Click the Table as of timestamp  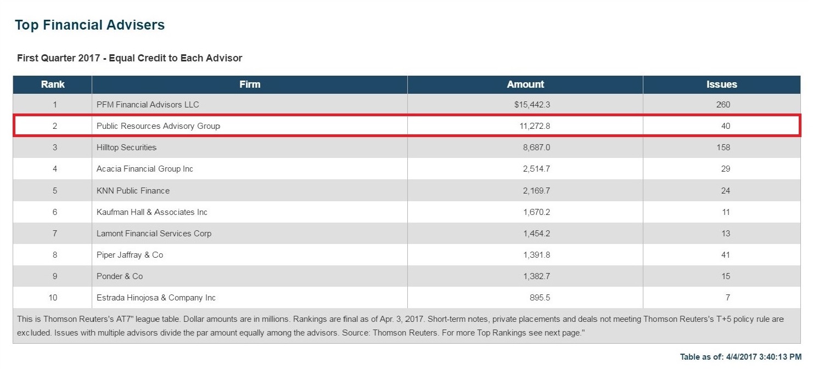741,357
